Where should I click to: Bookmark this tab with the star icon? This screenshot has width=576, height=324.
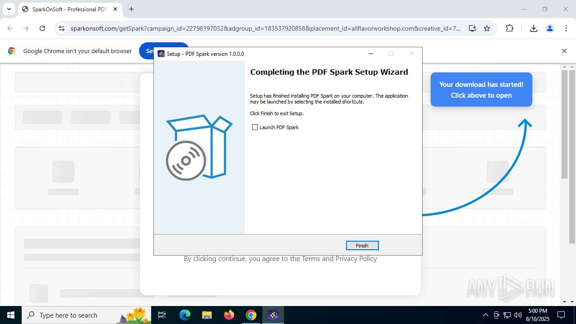coord(487,28)
